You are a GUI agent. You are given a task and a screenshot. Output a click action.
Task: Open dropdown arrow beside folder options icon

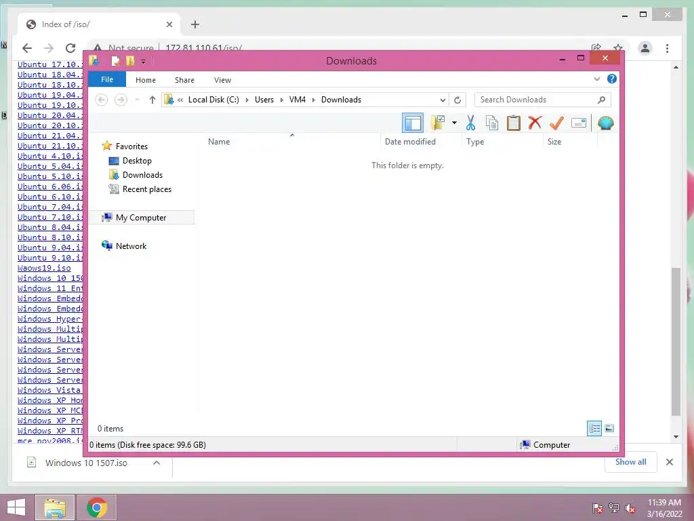point(454,123)
